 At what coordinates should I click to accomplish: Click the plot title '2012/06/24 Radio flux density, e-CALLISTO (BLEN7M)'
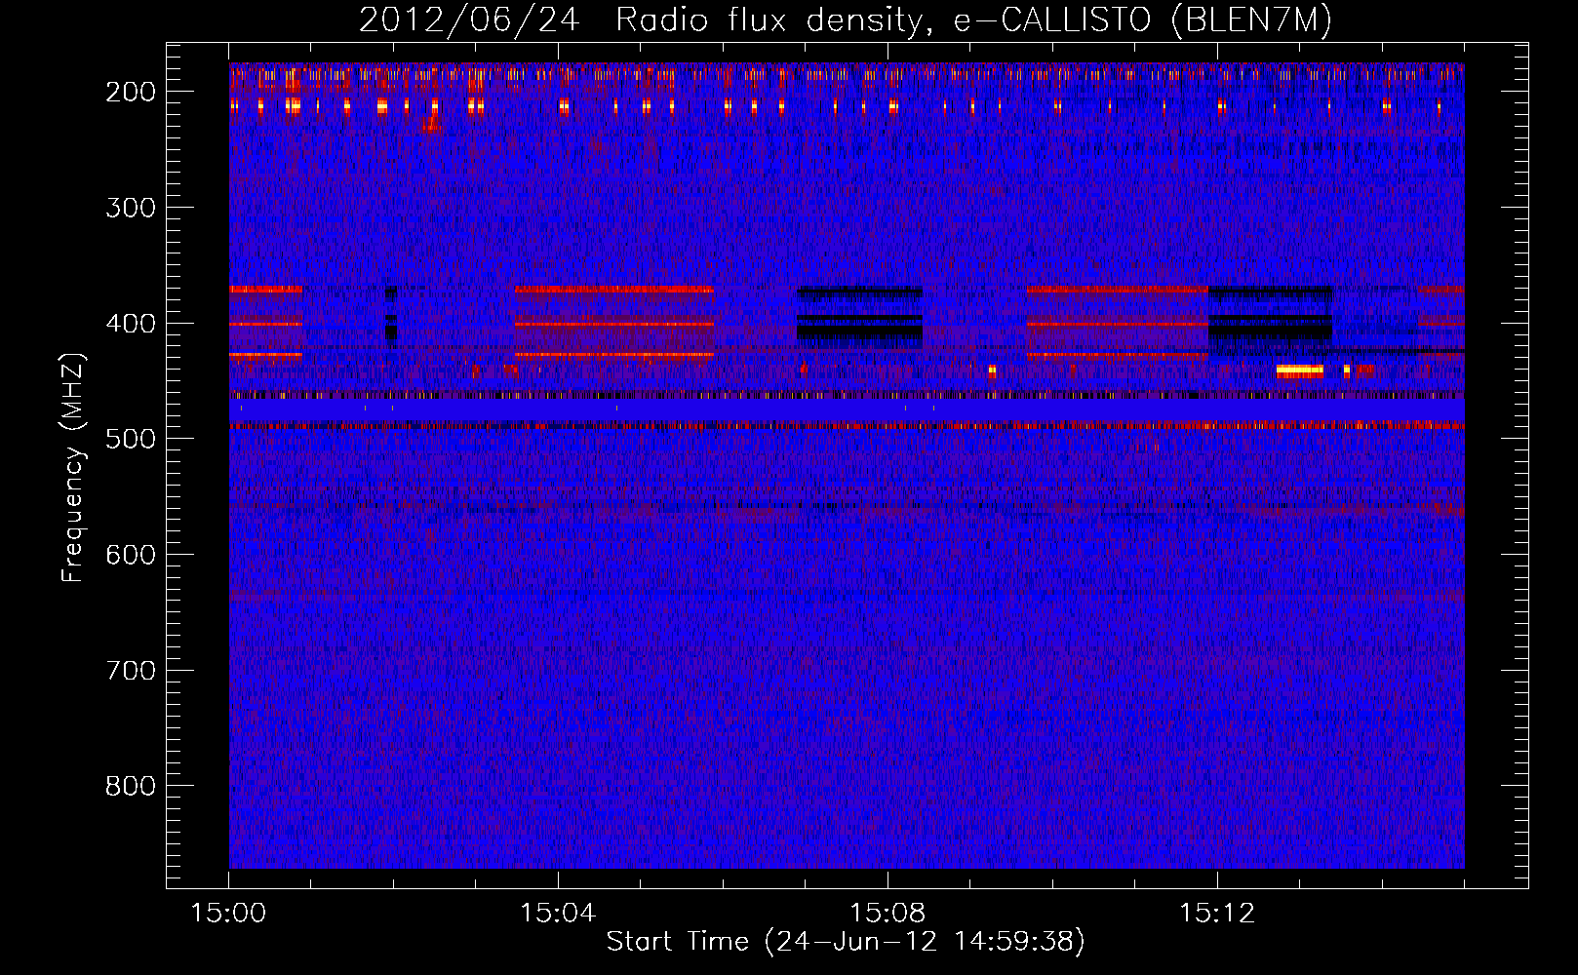point(846,20)
